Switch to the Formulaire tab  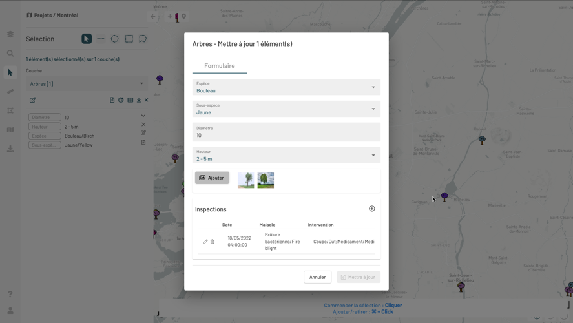coord(220,66)
